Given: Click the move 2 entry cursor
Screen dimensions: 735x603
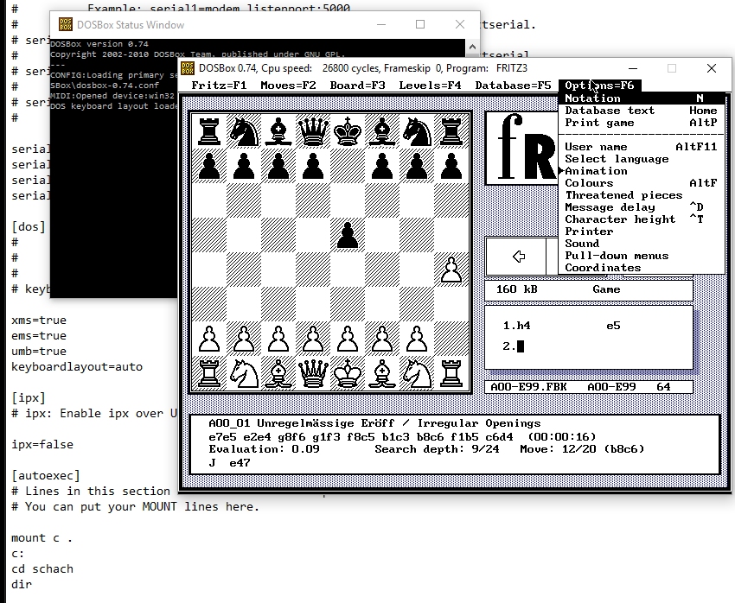Looking at the screenshot, I should point(521,346).
